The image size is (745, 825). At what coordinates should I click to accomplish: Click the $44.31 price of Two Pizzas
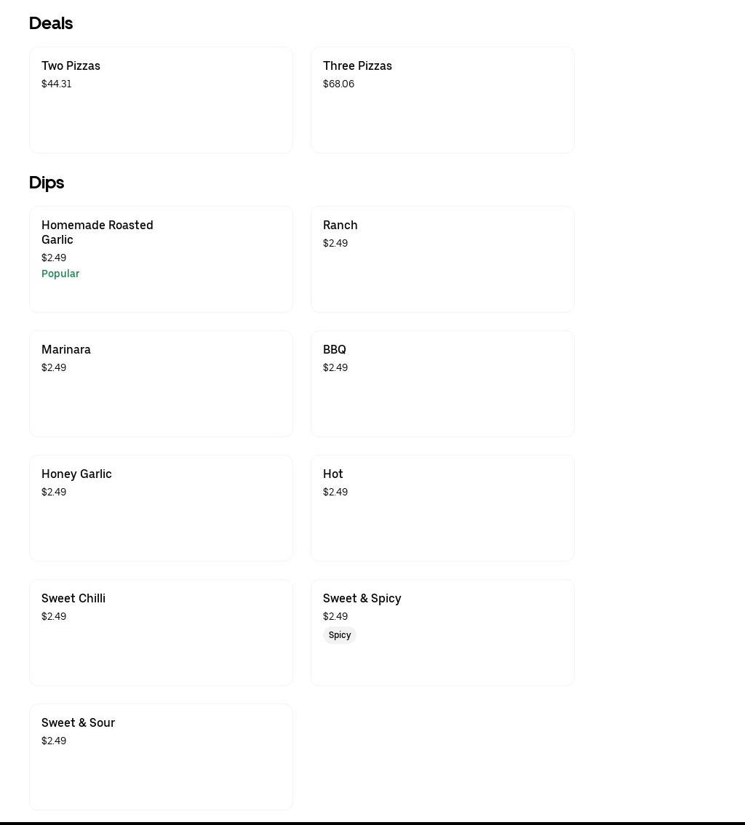click(57, 84)
